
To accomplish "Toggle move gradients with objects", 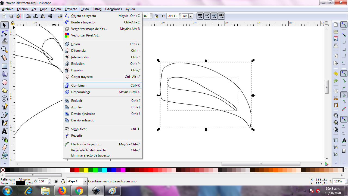I will [x=214, y=16].
